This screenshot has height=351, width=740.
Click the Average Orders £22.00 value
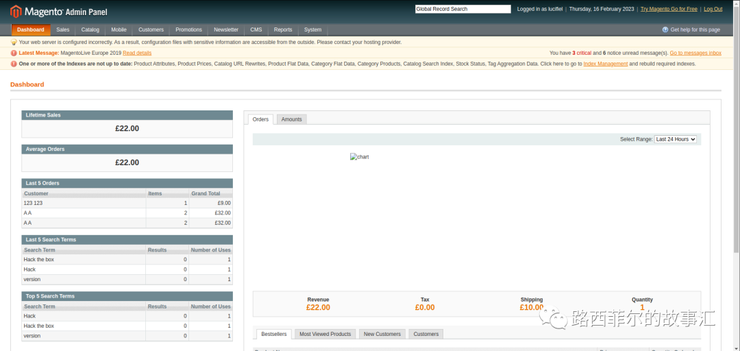tap(127, 162)
